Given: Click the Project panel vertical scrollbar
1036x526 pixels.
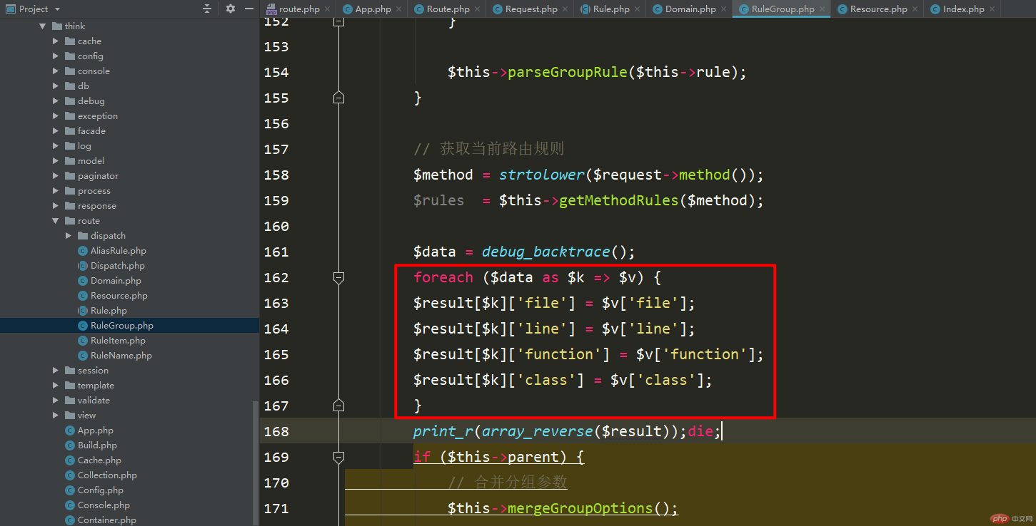Looking at the screenshot, I should (256, 463).
